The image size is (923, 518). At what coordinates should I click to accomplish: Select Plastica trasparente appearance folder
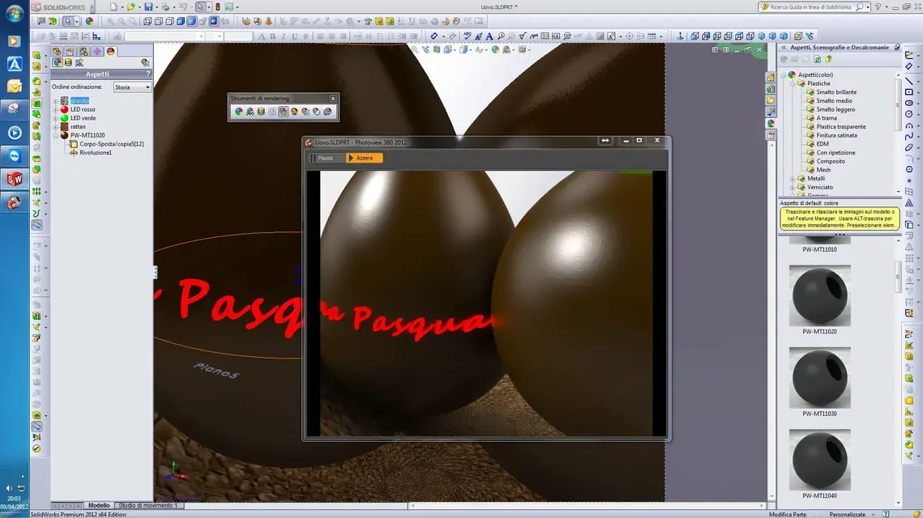point(840,127)
